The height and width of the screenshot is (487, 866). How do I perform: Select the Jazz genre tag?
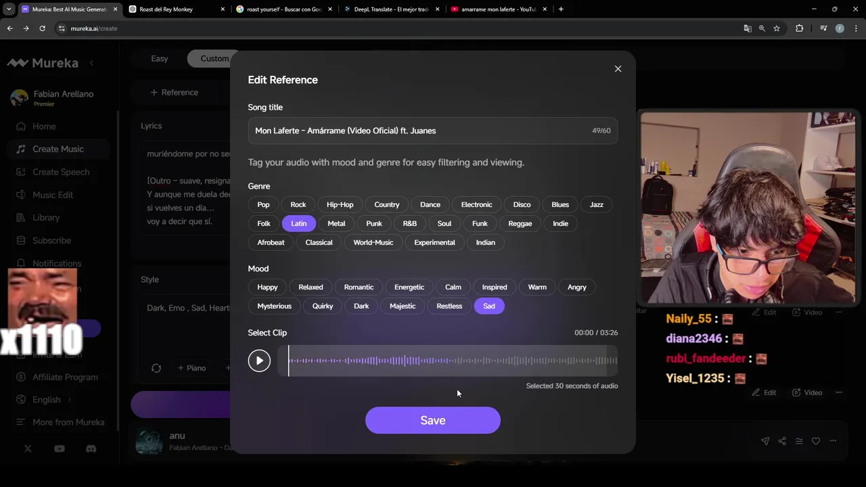click(597, 205)
